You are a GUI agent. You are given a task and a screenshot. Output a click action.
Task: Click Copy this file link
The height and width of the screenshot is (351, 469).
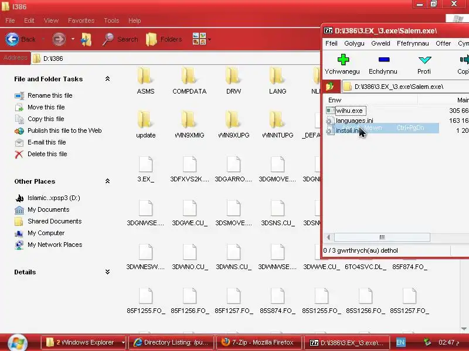click(x=46, y=119)
